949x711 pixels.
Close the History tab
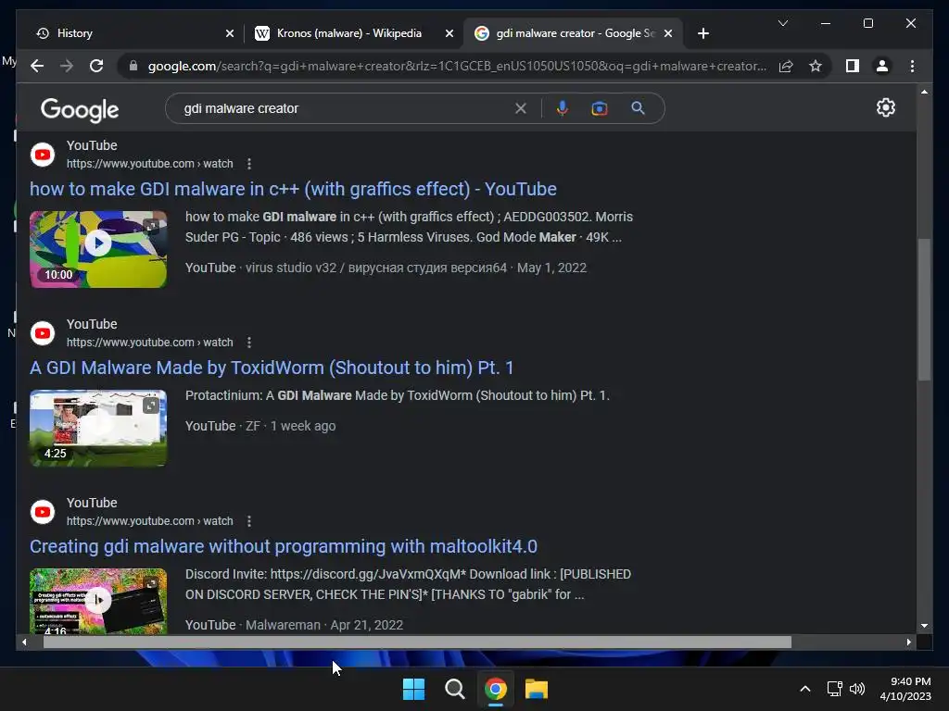pos(230,33)
